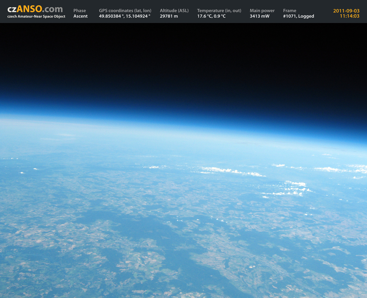This screenshot has height=298, width=367.
Task: Click the 'Frame' label
Action: 290,11
